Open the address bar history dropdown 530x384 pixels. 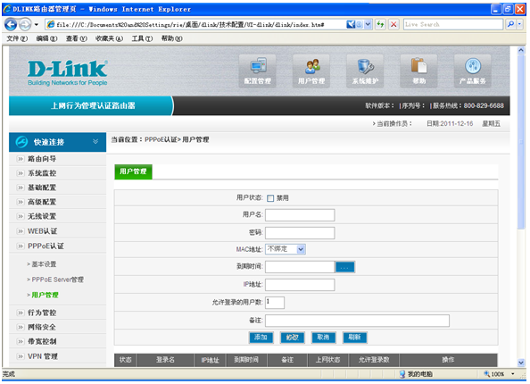[x=369, y=24]
